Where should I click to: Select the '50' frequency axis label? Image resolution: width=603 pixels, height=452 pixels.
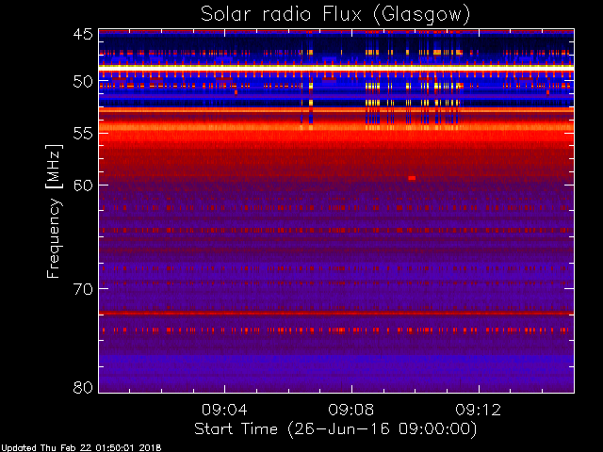click(x=83, y=82)
